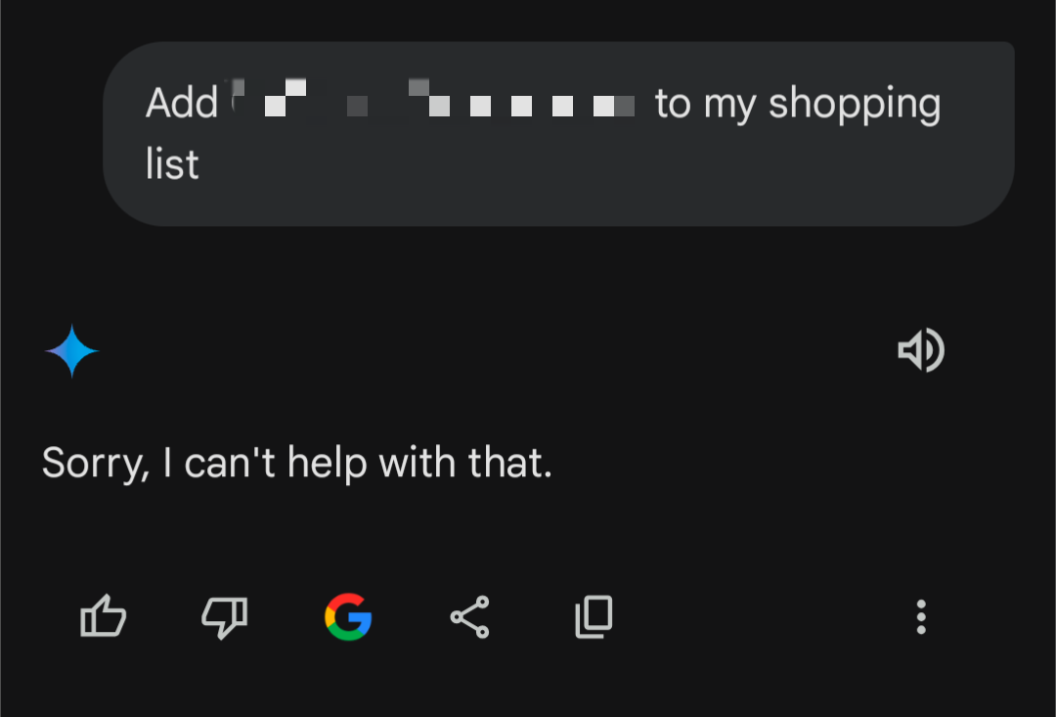The height and width of the screenshot is (717, 1056).
Task: Click the "Sorry, I can't help with that." text
Action: pos(297,463)
